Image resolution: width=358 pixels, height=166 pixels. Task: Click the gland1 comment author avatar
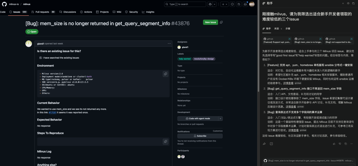click(29, 44)
